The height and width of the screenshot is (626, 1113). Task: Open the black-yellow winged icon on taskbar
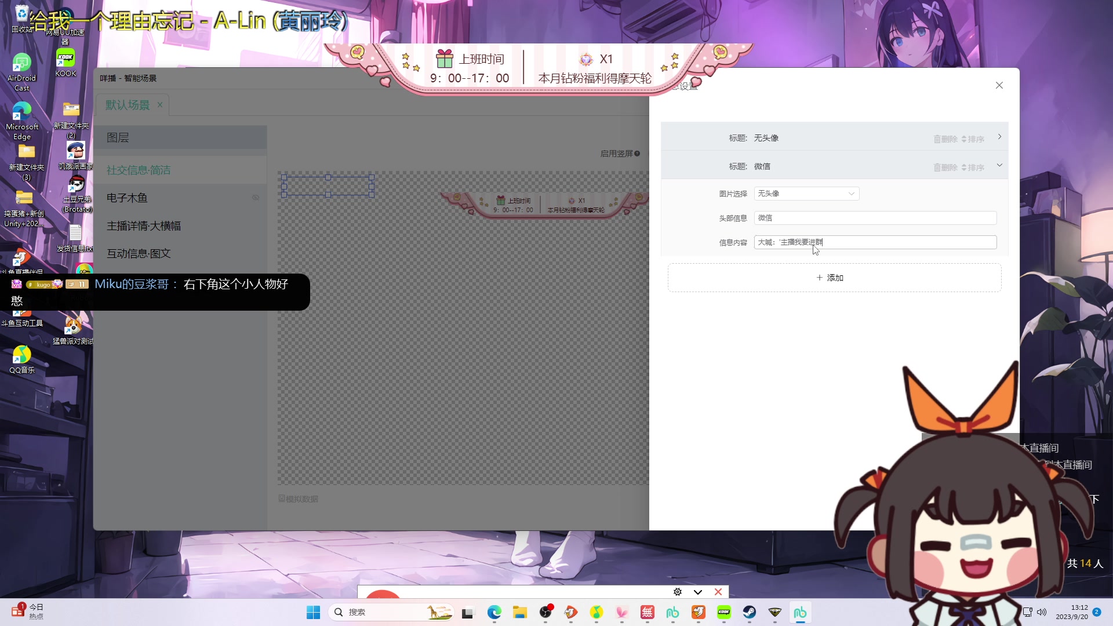[775, 612]
